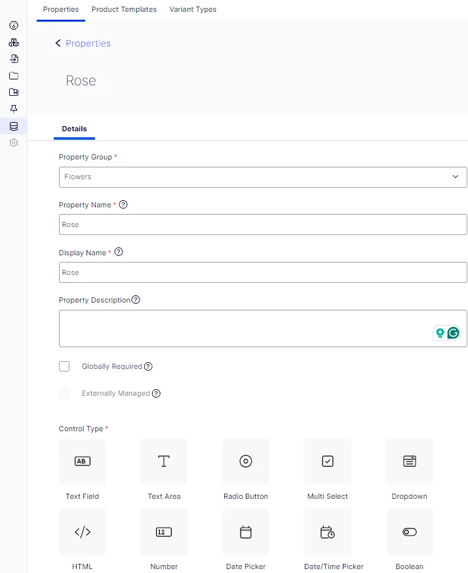Open the pin icon in sidebar
This screenshot has width=468, height=573.
(14, 109)
